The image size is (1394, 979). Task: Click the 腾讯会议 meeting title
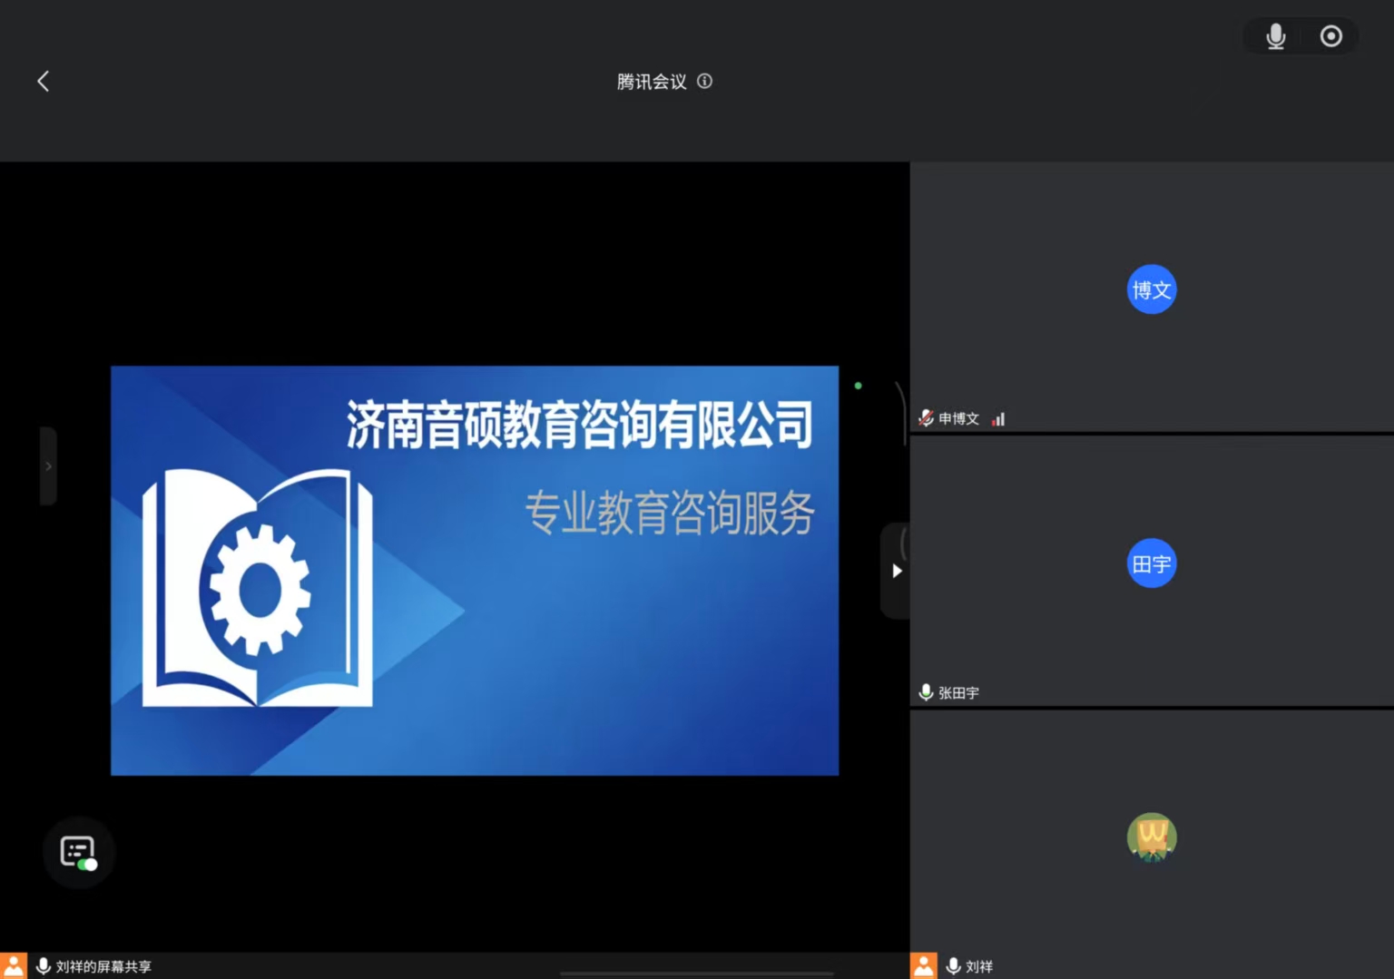point(651,82)
